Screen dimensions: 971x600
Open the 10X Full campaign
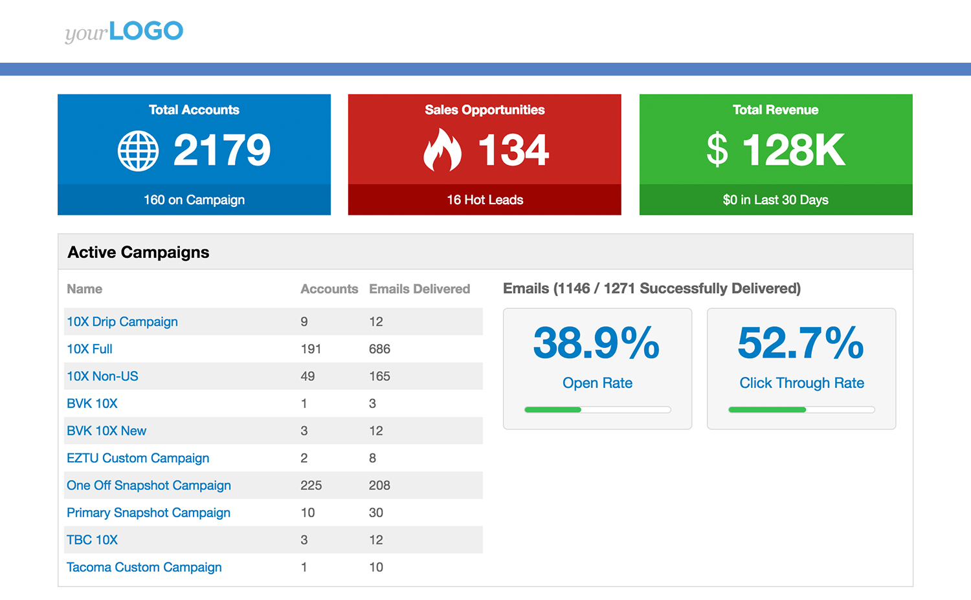pos(89,349)
